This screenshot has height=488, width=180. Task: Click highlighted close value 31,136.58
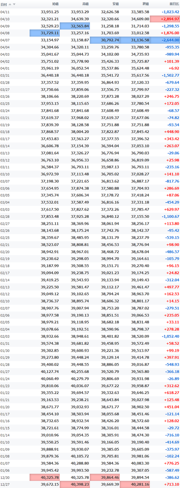coord(135,40)
